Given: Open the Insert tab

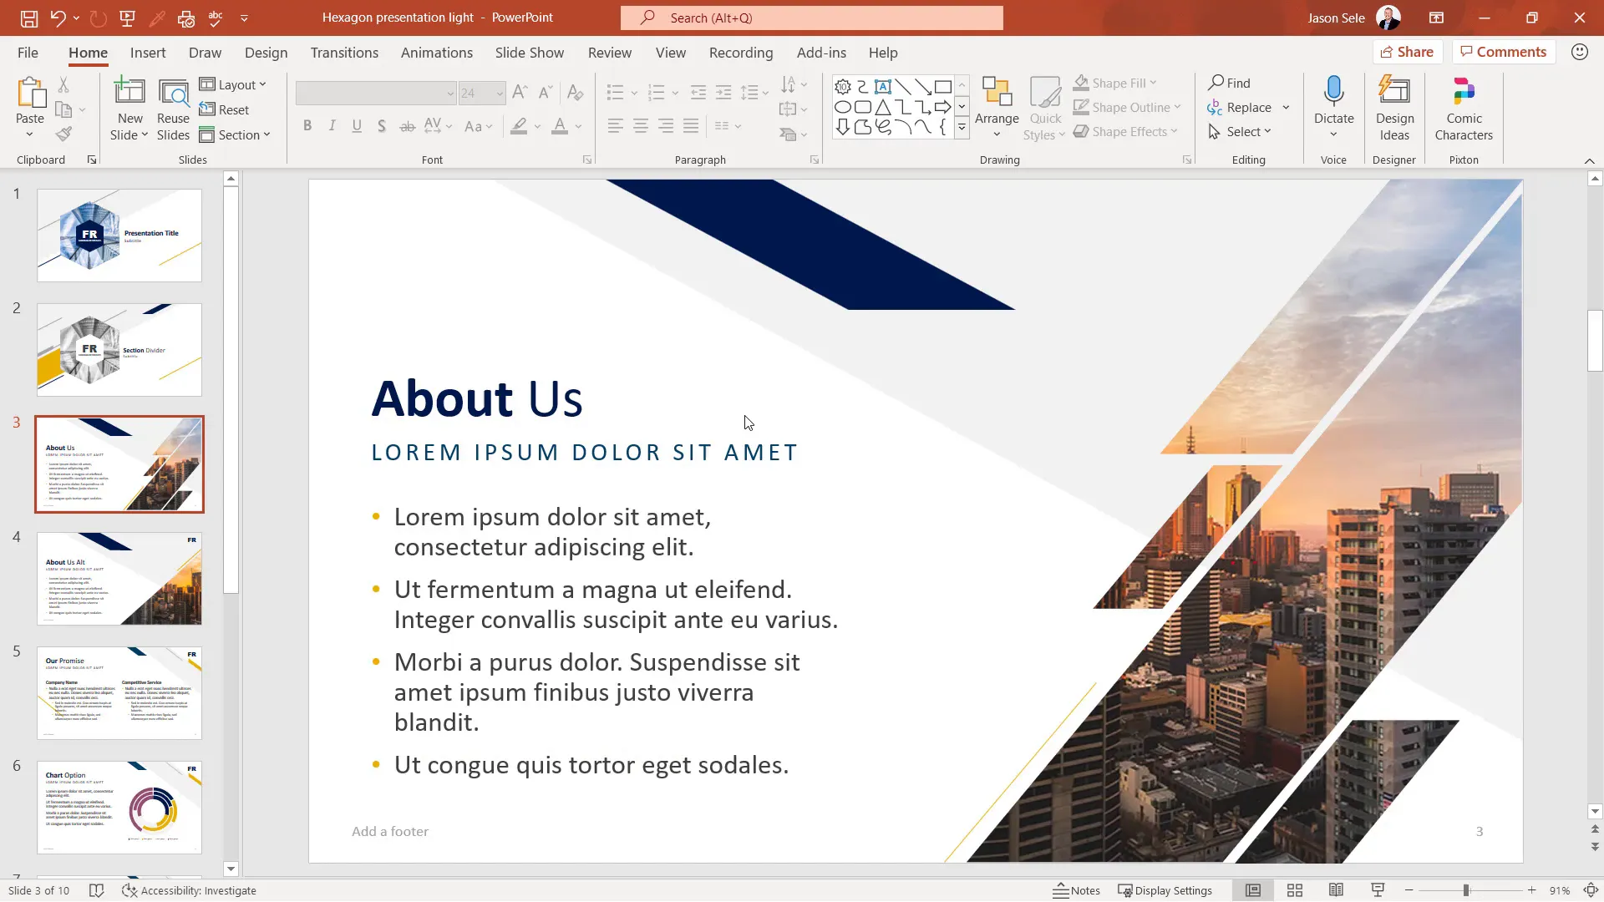Looking at the screenshot, I should (148, 52).
